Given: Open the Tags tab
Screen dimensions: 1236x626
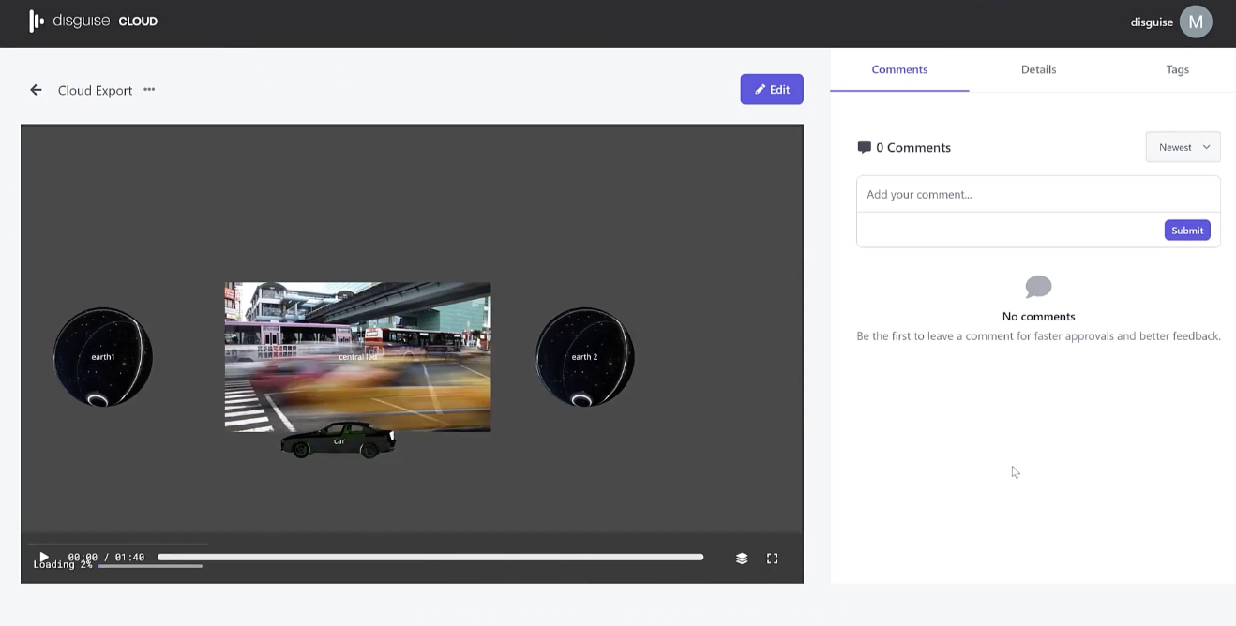Looking at the screenshot, I should click(x=1177, y=69).
